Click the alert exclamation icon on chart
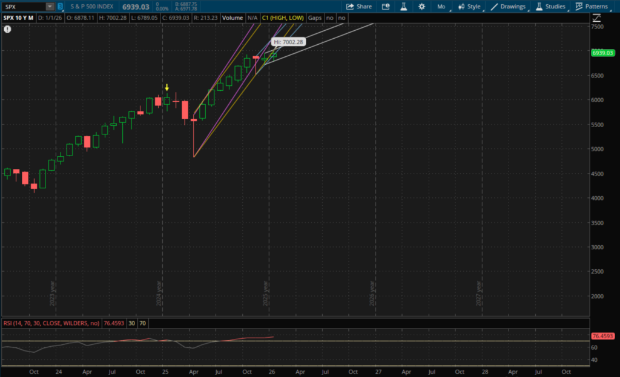Image resolution: width=620 pixels, height=377 pixels. pyautogui.click(x=7, y=29)
